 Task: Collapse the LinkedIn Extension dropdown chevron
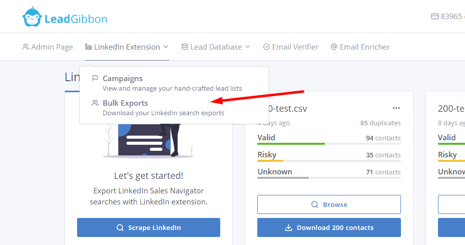(166, 47)
